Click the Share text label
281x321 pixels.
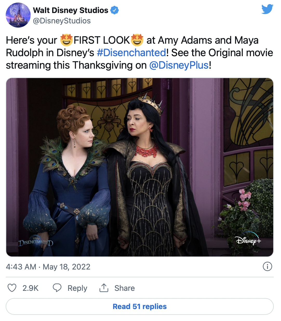coord(125,288)
